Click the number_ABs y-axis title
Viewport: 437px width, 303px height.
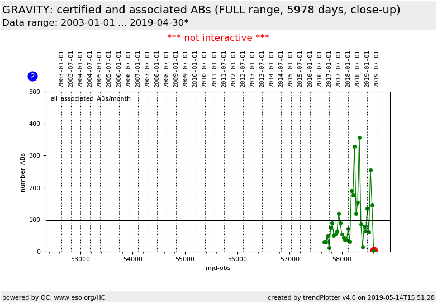(x=23, y=172)
